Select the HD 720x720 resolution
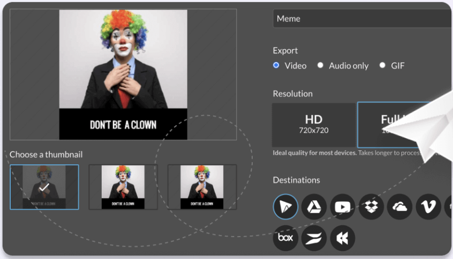The height and width of the screenshot is (259, 453). point(314,125)
